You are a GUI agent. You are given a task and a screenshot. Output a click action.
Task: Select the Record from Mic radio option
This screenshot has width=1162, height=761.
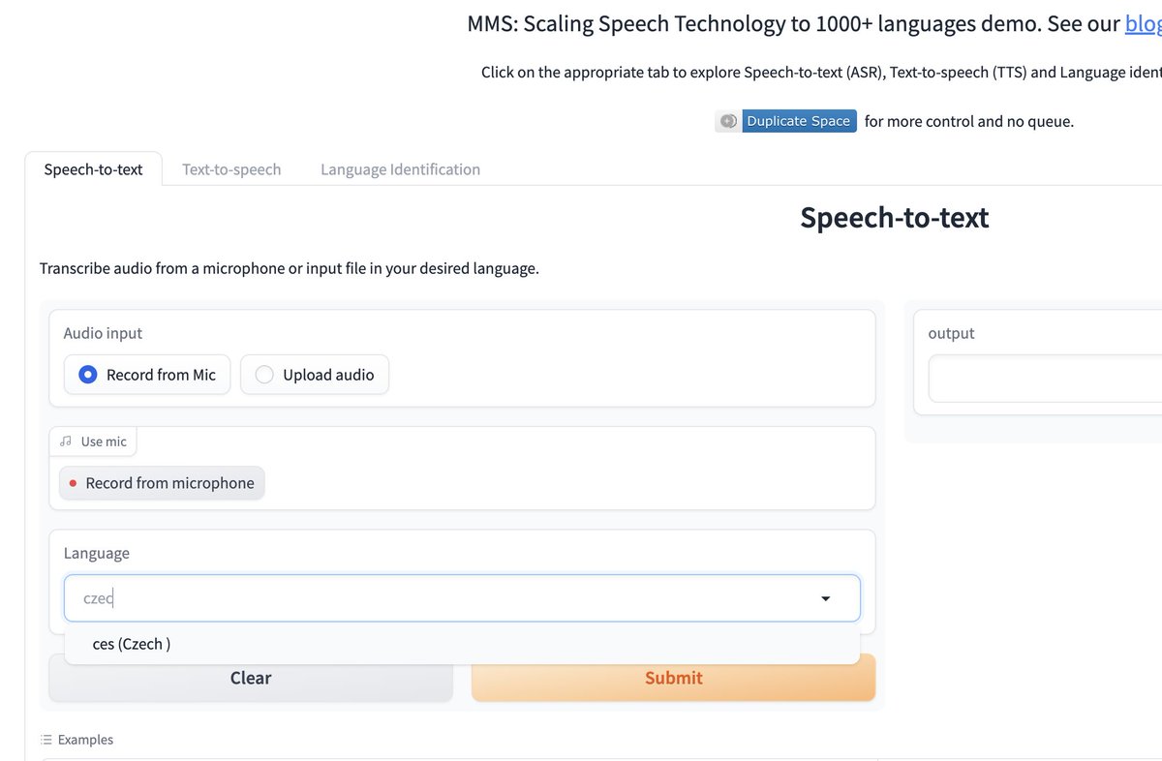click(x=147, y=375)
